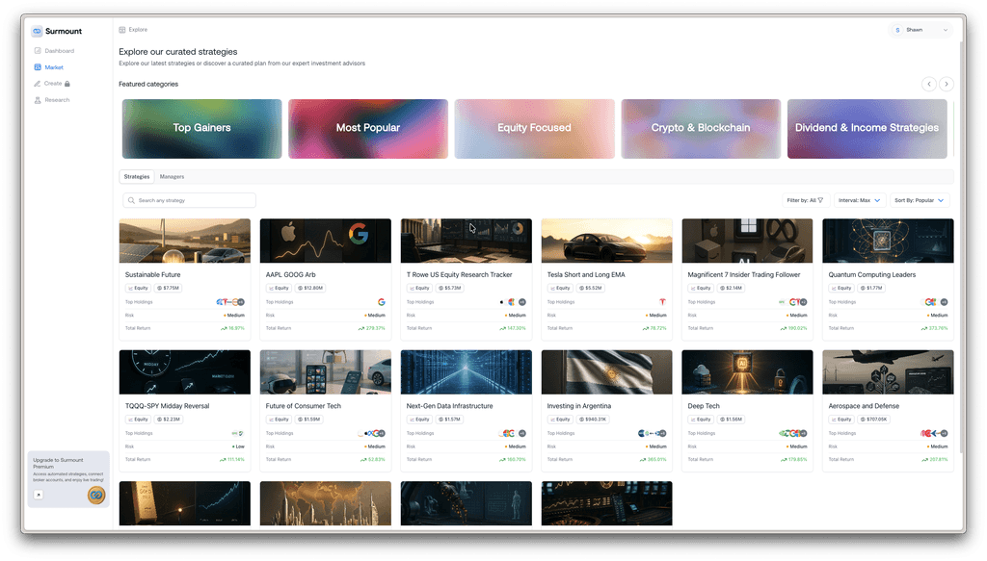Click Google holding icon in AAPL GOOG Arb
Screen dimensions: 987x561
[x=382, y=302]
